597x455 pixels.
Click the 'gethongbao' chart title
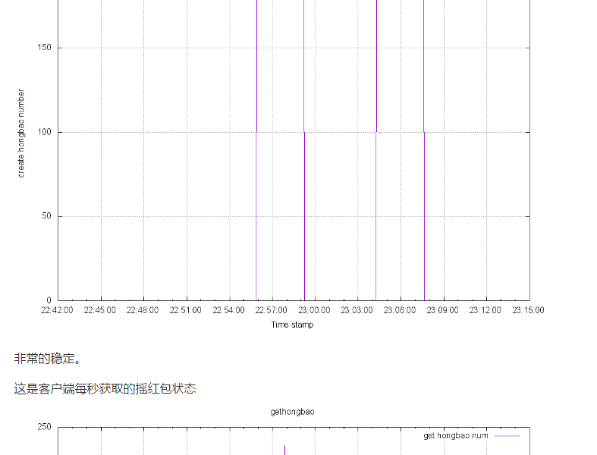tap(292, 412)
